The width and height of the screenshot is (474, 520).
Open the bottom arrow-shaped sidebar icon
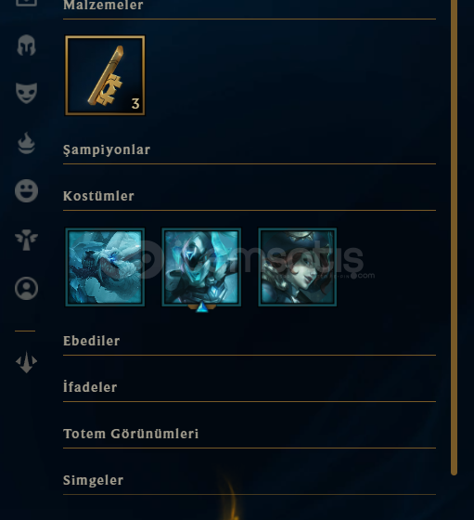click(26, 362)
